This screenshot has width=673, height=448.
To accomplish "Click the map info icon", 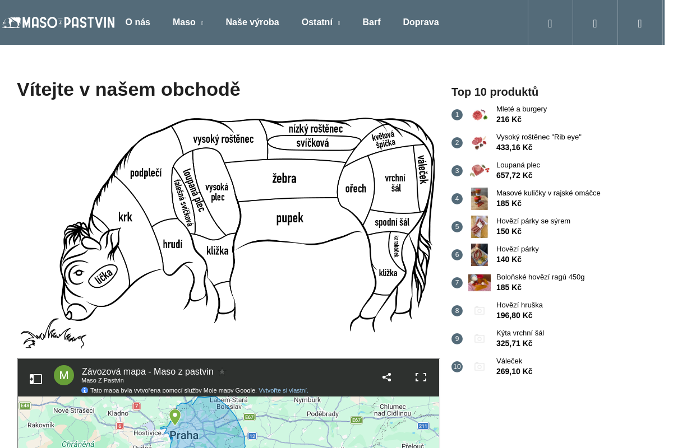I will [x=85, y=390].
